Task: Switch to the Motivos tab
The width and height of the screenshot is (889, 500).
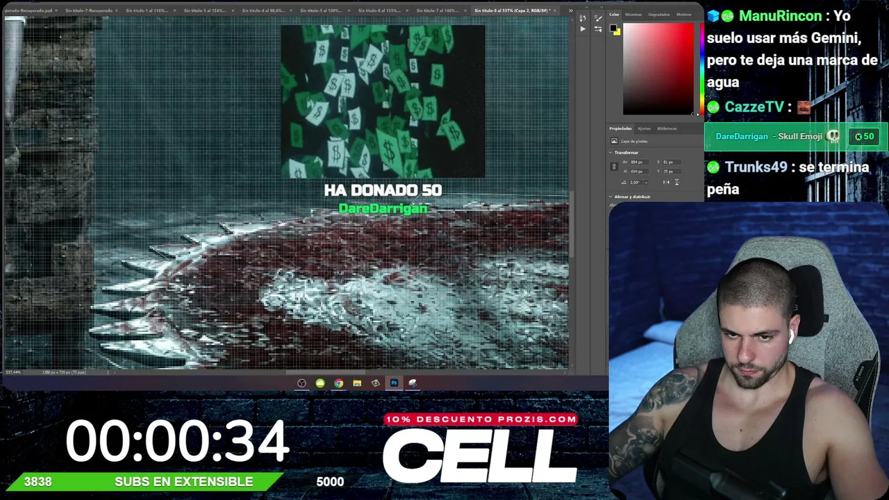Action: point(684,14)
